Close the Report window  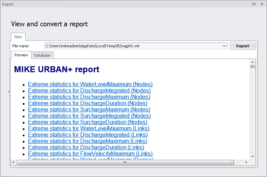click(x=262, y=4)
